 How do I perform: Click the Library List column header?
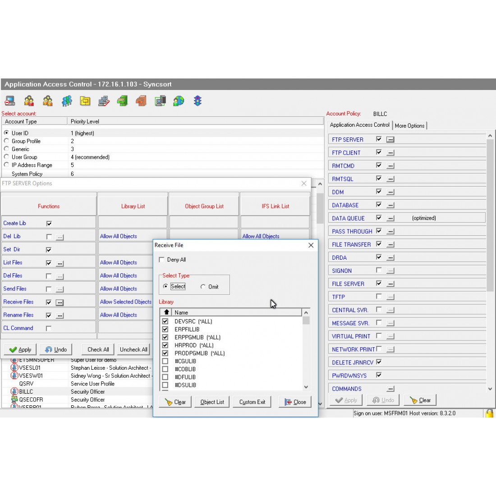click(x=133, y=206)
